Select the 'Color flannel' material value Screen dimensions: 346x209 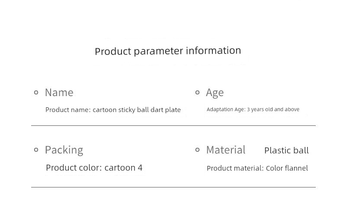coord(287,168)
